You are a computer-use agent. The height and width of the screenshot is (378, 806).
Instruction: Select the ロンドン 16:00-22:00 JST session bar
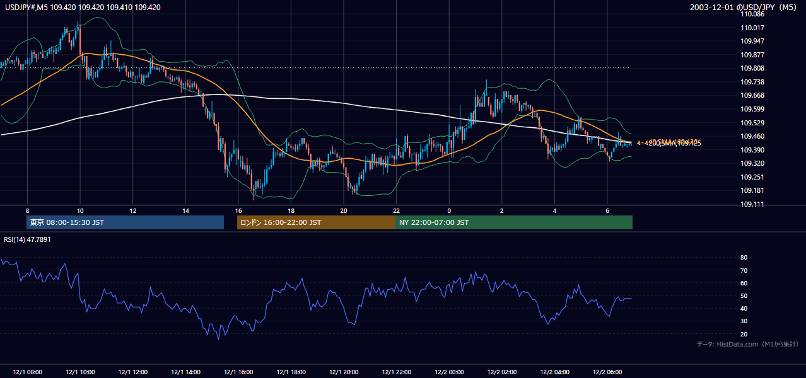[x=316, y=222]
